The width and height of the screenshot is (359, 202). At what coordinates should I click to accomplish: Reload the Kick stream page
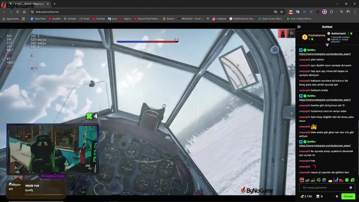(17, 12)
